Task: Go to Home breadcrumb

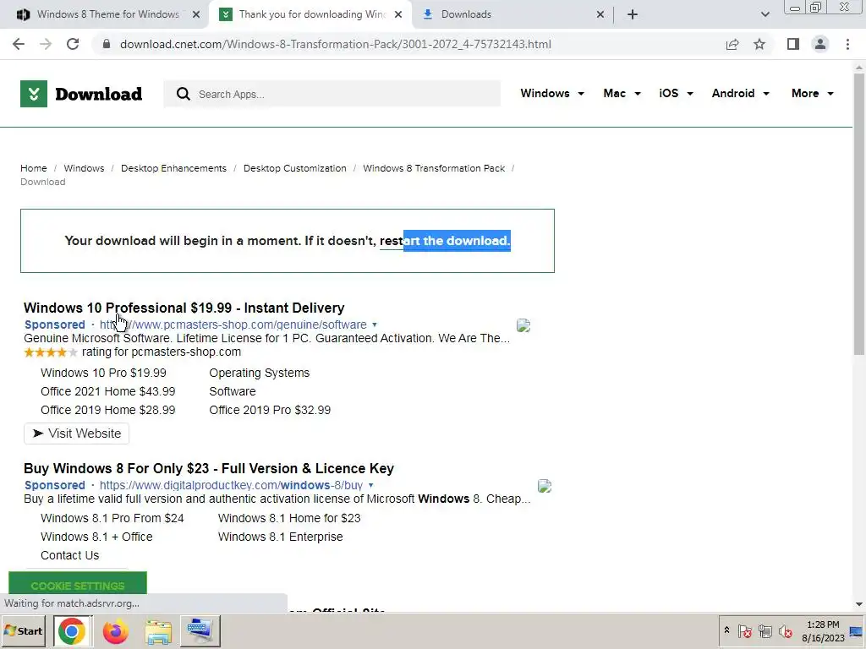Action: [x=34, y=168]
